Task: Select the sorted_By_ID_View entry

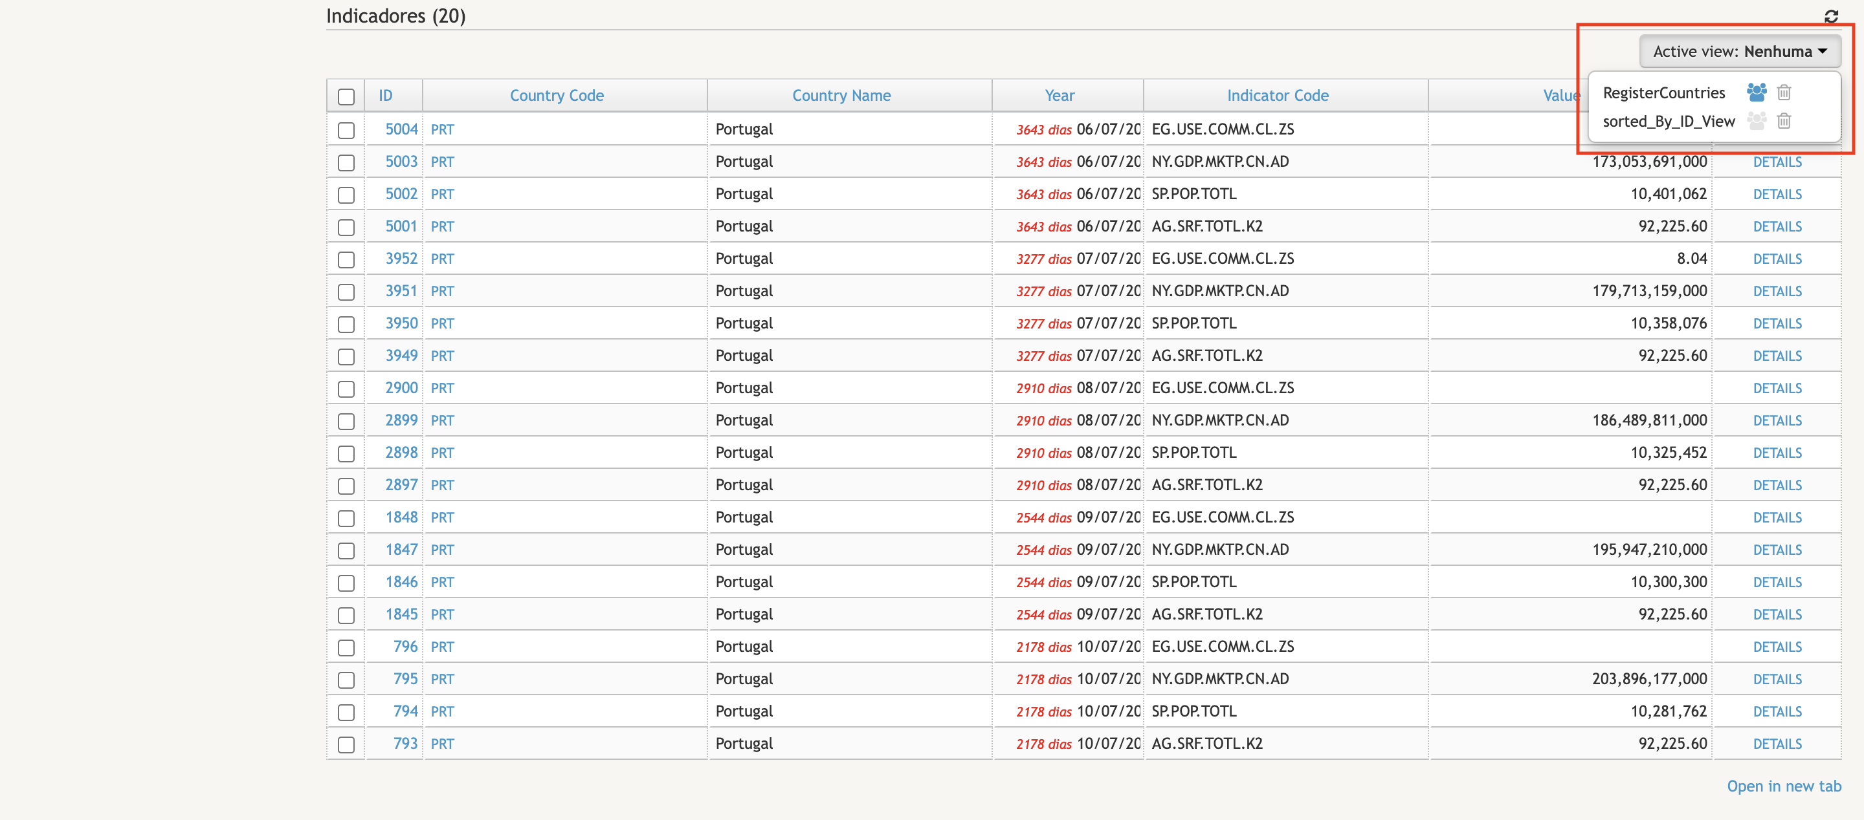Action: [x=1669, y=122]
